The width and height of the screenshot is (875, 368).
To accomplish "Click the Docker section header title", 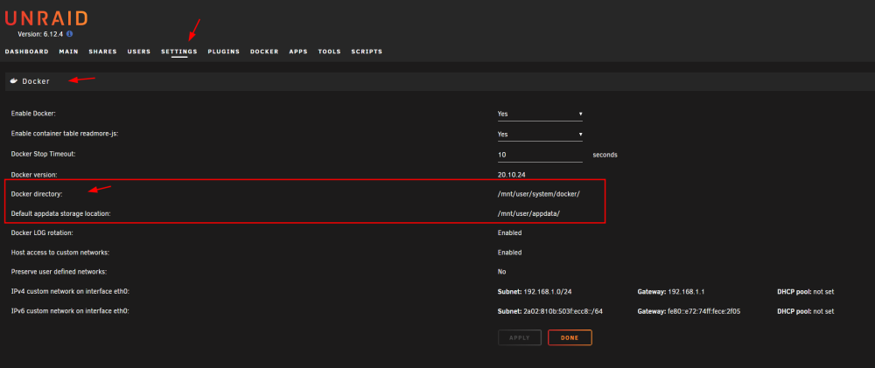I will coord(36,81).
